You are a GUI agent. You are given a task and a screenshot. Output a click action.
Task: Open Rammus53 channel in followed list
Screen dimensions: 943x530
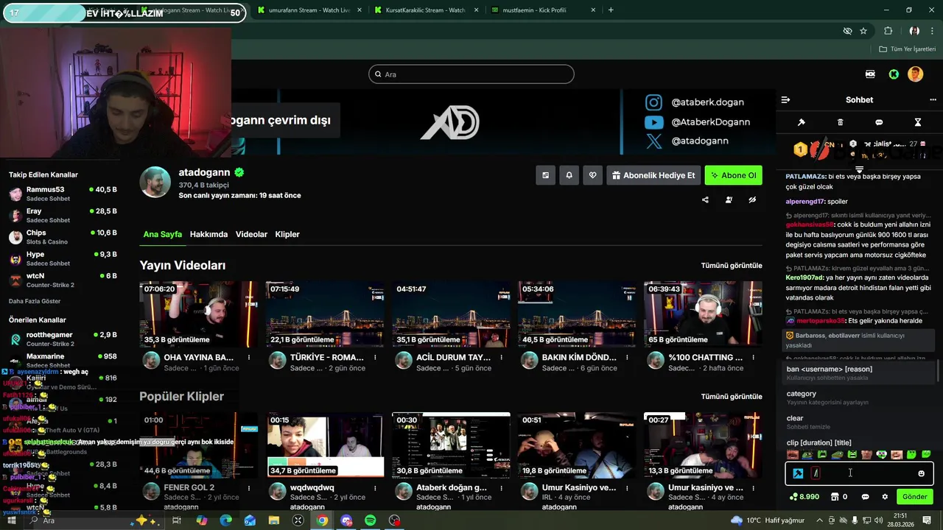[63, 194]
